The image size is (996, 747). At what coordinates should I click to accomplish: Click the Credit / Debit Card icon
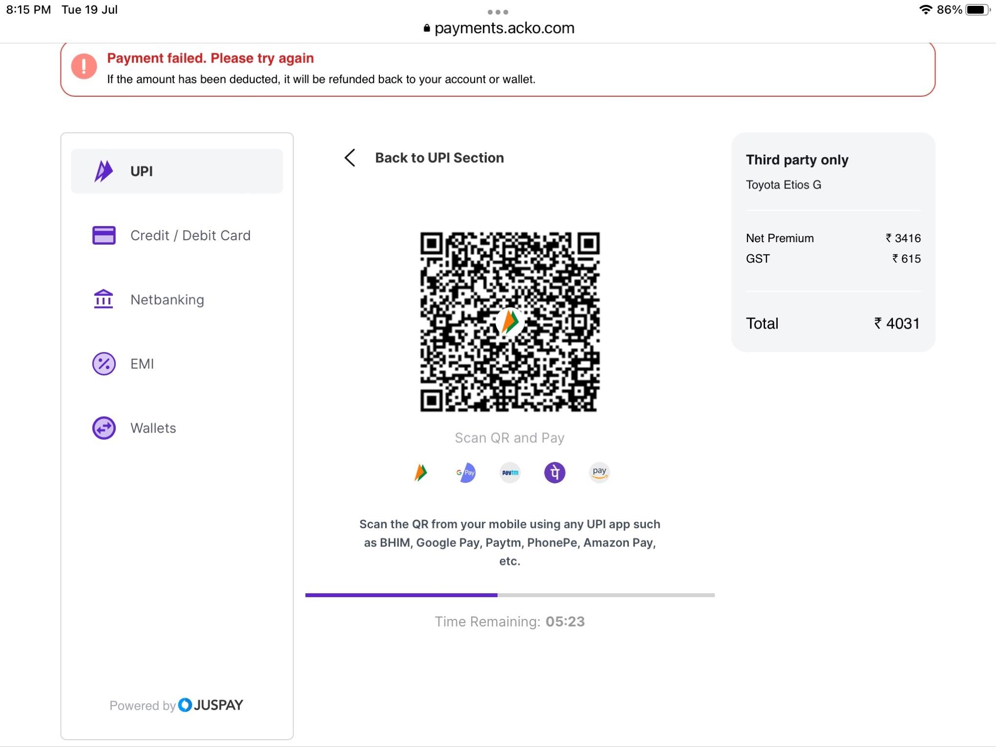click(104, 235)
